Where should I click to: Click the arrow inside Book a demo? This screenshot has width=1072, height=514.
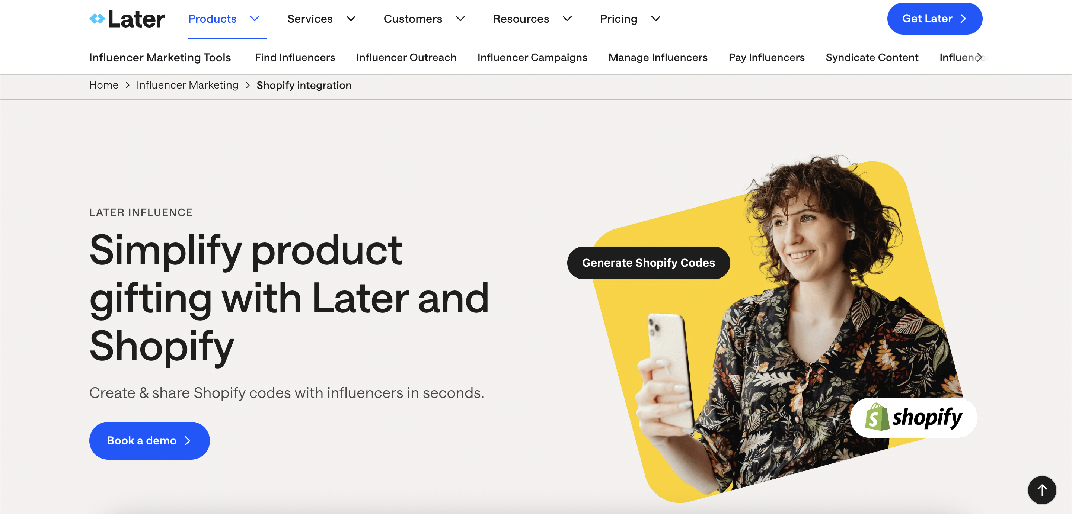pos(188,440)
